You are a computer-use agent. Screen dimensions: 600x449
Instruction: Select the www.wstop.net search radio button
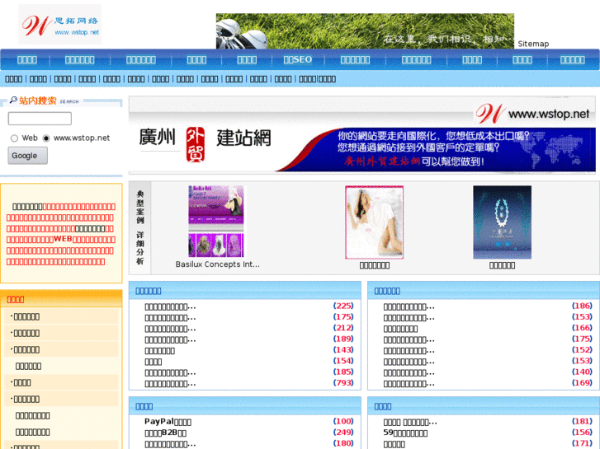tap(46, 138)
